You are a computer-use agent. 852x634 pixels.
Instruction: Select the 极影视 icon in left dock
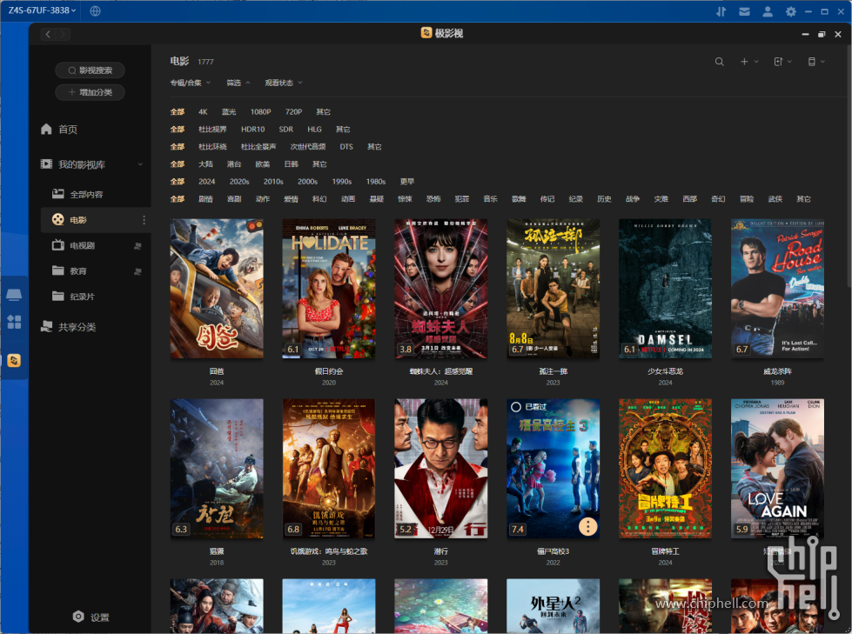coord(14,360)
